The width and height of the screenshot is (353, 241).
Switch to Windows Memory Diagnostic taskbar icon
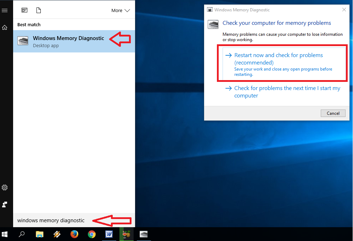(144, 234)
